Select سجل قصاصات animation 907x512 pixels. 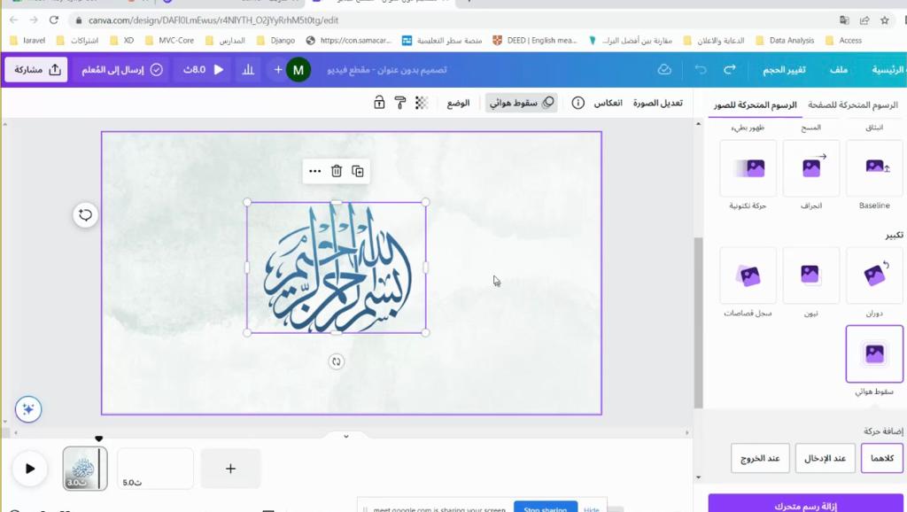click(748, 275)
